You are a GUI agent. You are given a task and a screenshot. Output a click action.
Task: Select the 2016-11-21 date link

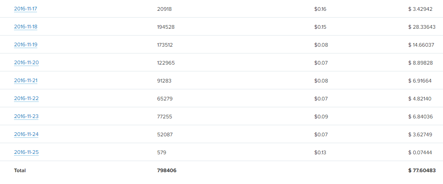[25, 81]
